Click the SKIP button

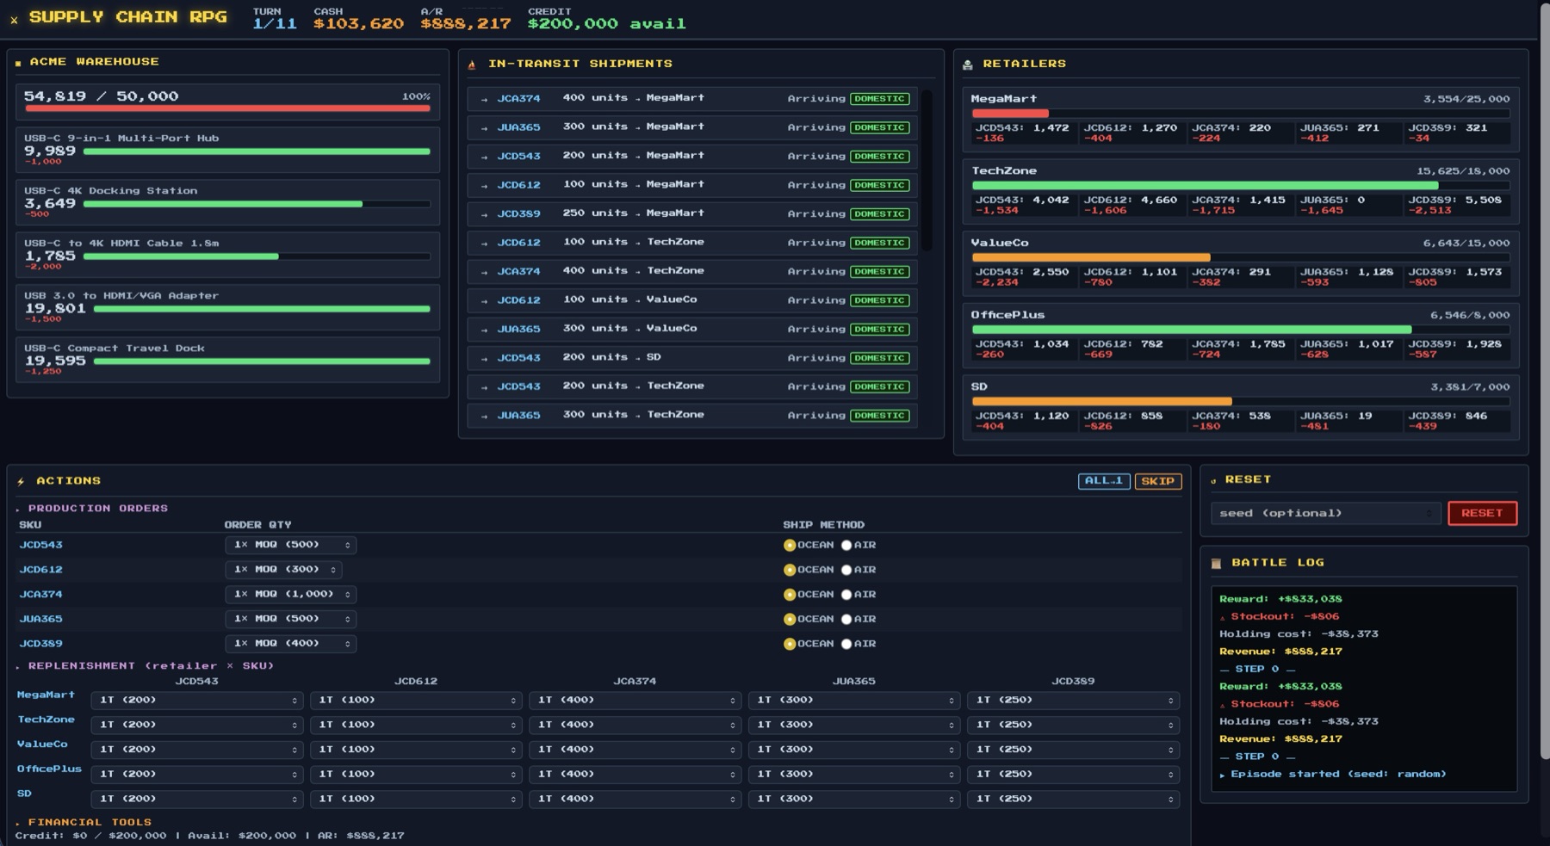[1157, 482]
